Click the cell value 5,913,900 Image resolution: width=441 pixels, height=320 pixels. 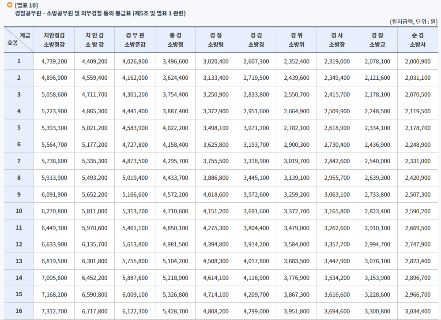pos(54,178)
